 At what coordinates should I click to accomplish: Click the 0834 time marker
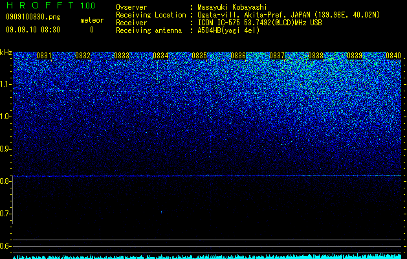coord(160,56)
